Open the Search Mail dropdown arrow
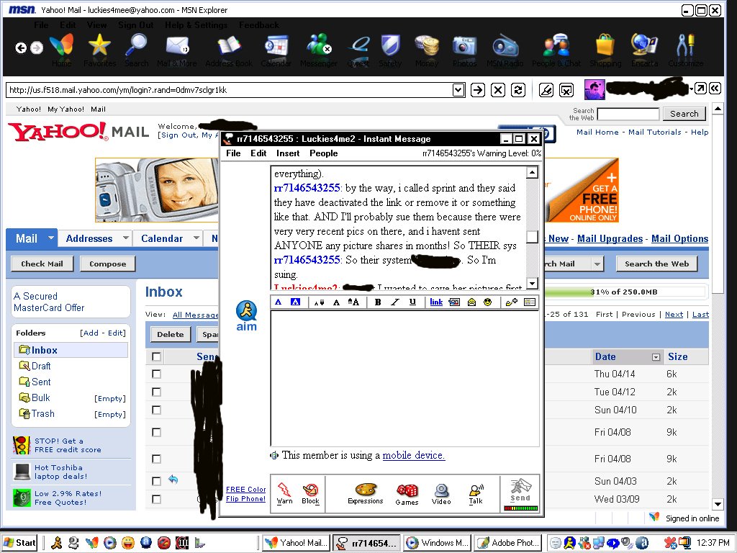This screenshot has width=737, height=553. 597,264
